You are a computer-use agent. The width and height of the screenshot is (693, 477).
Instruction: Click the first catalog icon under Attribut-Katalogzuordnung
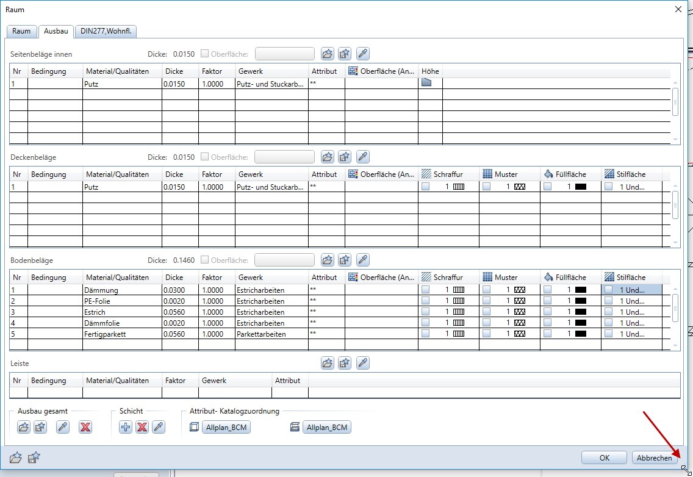tap(194, 427)
